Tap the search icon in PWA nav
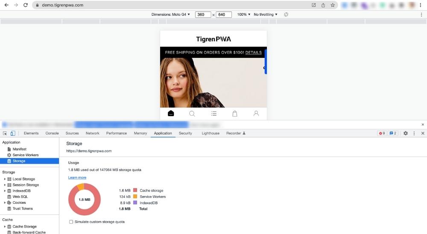Image resolution: width=427 pixels, height=234 pixels. click(x=192, y=114)
